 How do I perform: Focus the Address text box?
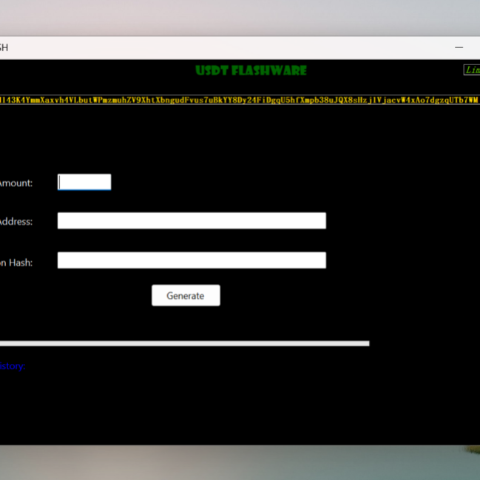(x=192, y=220)
